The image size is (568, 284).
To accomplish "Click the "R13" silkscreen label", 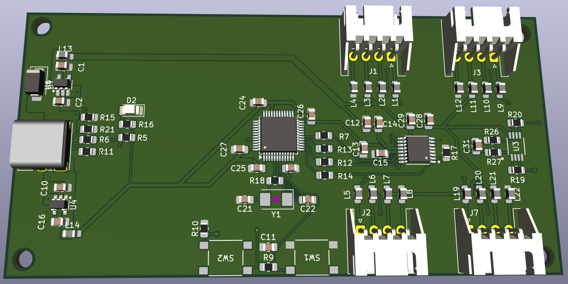I will [x=345, y=150].
